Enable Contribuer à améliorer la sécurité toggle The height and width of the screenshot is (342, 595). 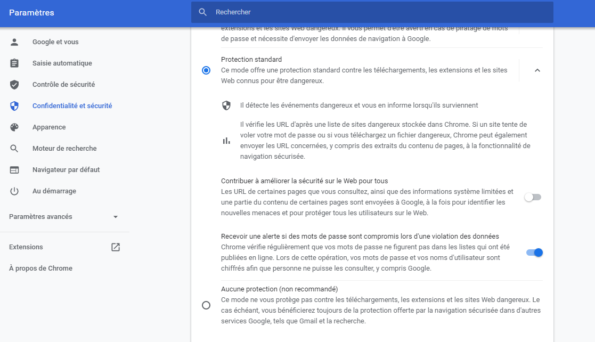(533, 197)
